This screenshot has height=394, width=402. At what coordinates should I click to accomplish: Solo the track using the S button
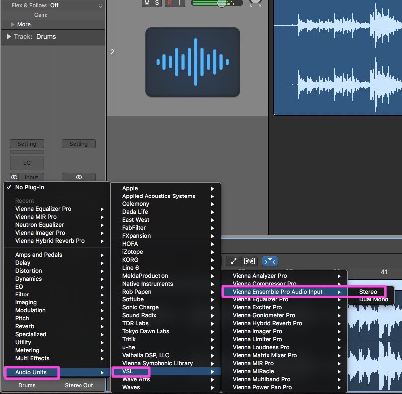click(157, 3)
